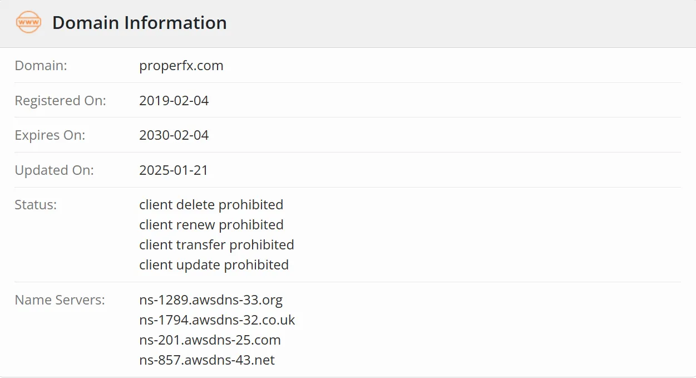
Task: Click client transfer prohibited status
Action: pyautogui.click(x=216, y=245)
